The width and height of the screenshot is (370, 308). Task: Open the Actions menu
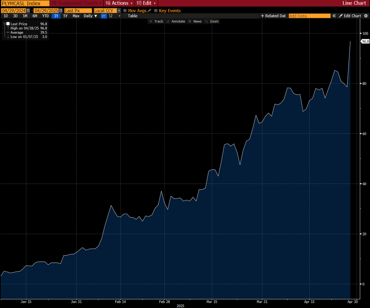119,3
